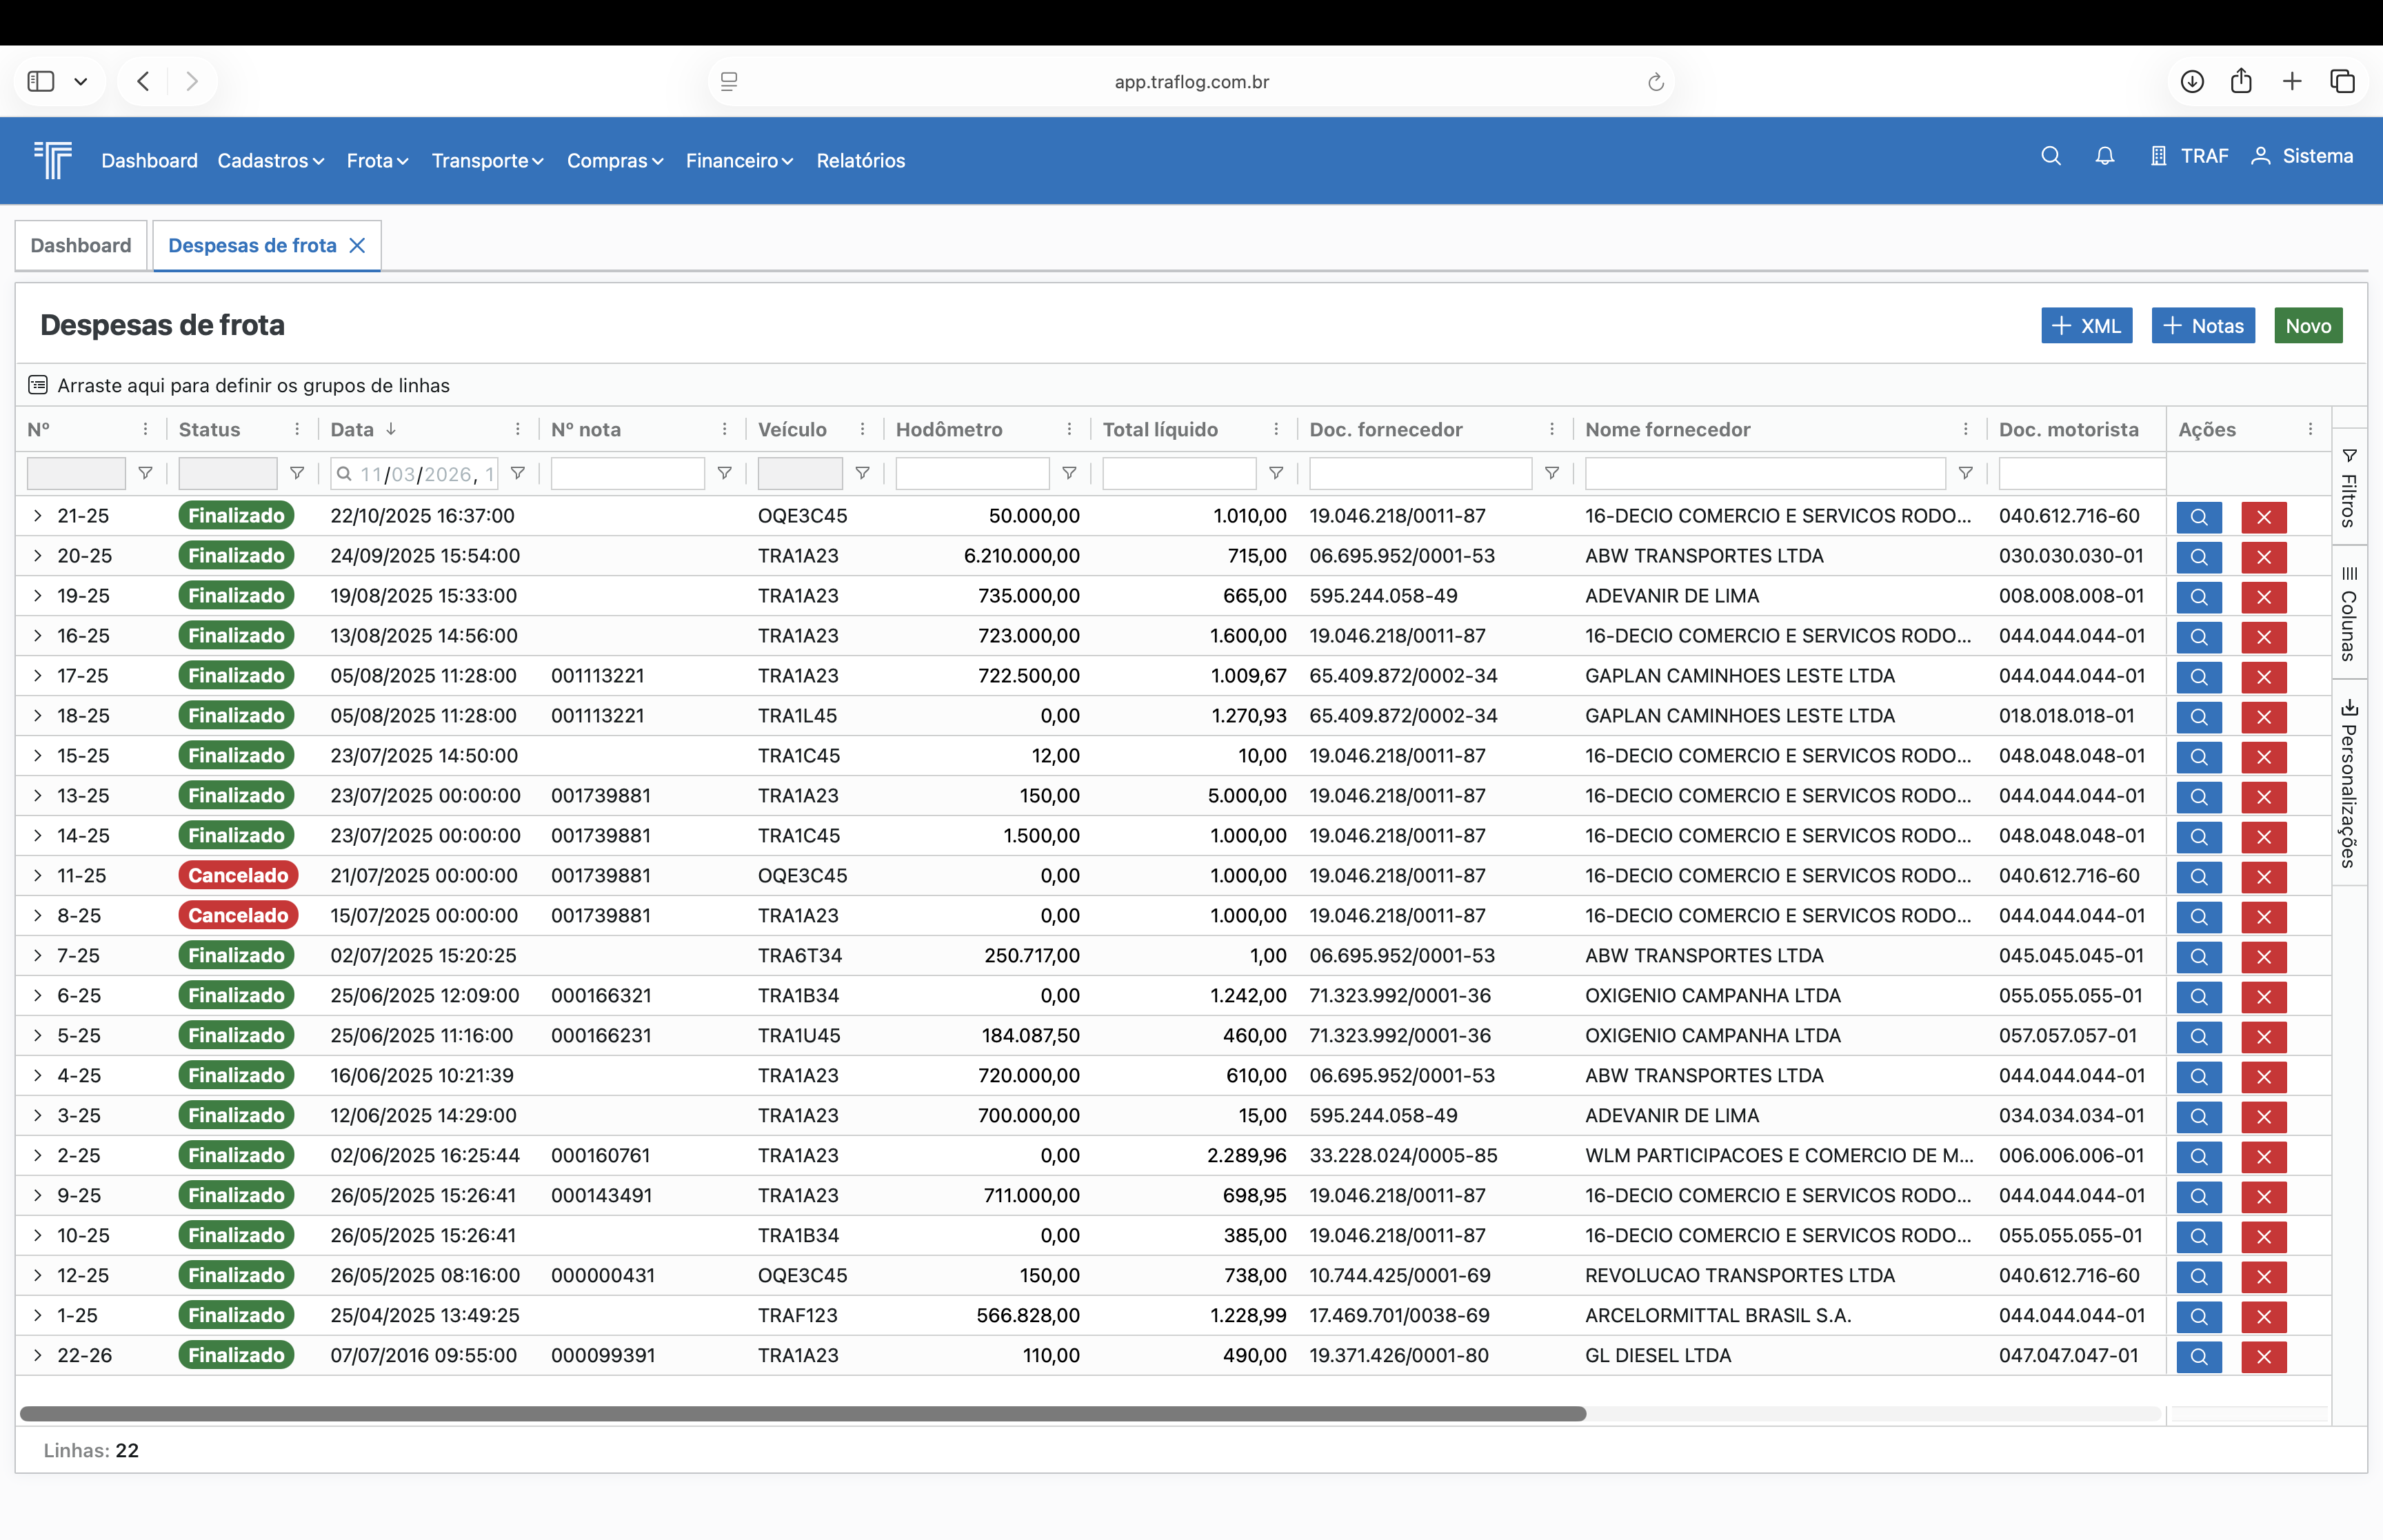
Task: Open the Relatórios menu item
Action: click(860, 161)
